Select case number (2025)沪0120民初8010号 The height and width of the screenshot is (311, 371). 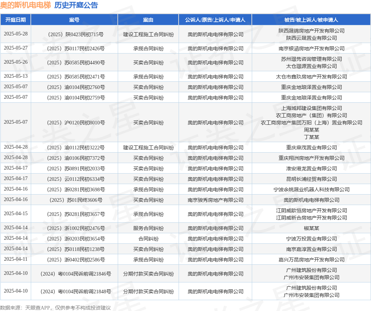(x=76, y=123)
